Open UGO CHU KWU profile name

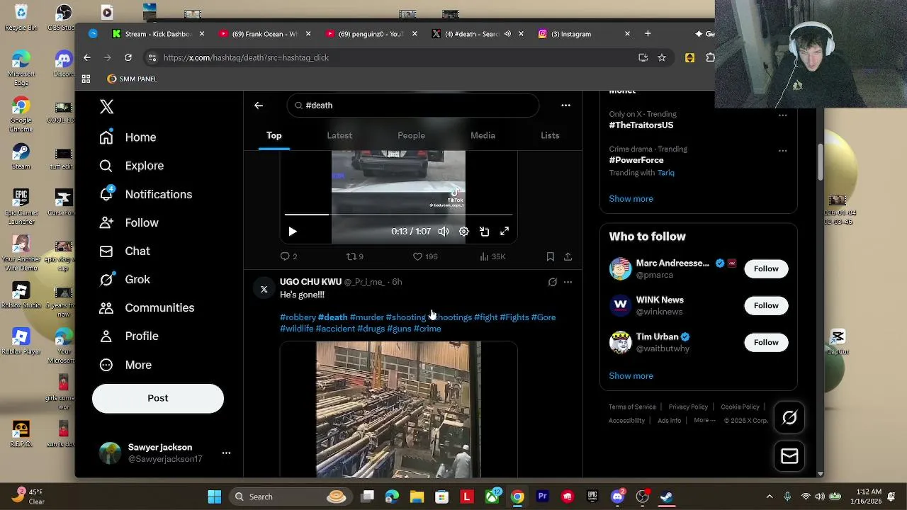coord(310,282)
